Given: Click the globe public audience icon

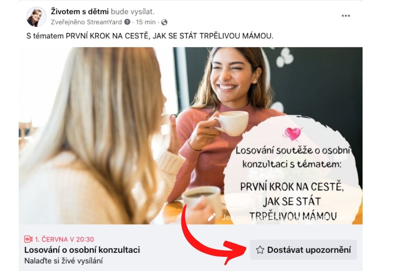Looking at the screenshot, I should click(164, 22).
